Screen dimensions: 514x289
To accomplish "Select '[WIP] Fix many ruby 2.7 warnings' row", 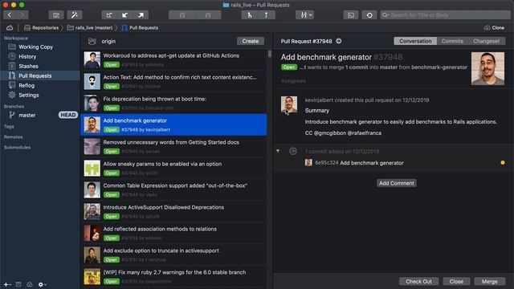I will (173, 276).
